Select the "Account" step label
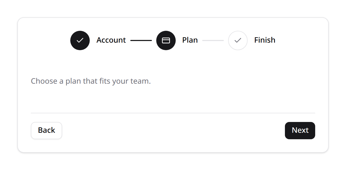This screenshot has height=170, width=346. pos(111,40)
